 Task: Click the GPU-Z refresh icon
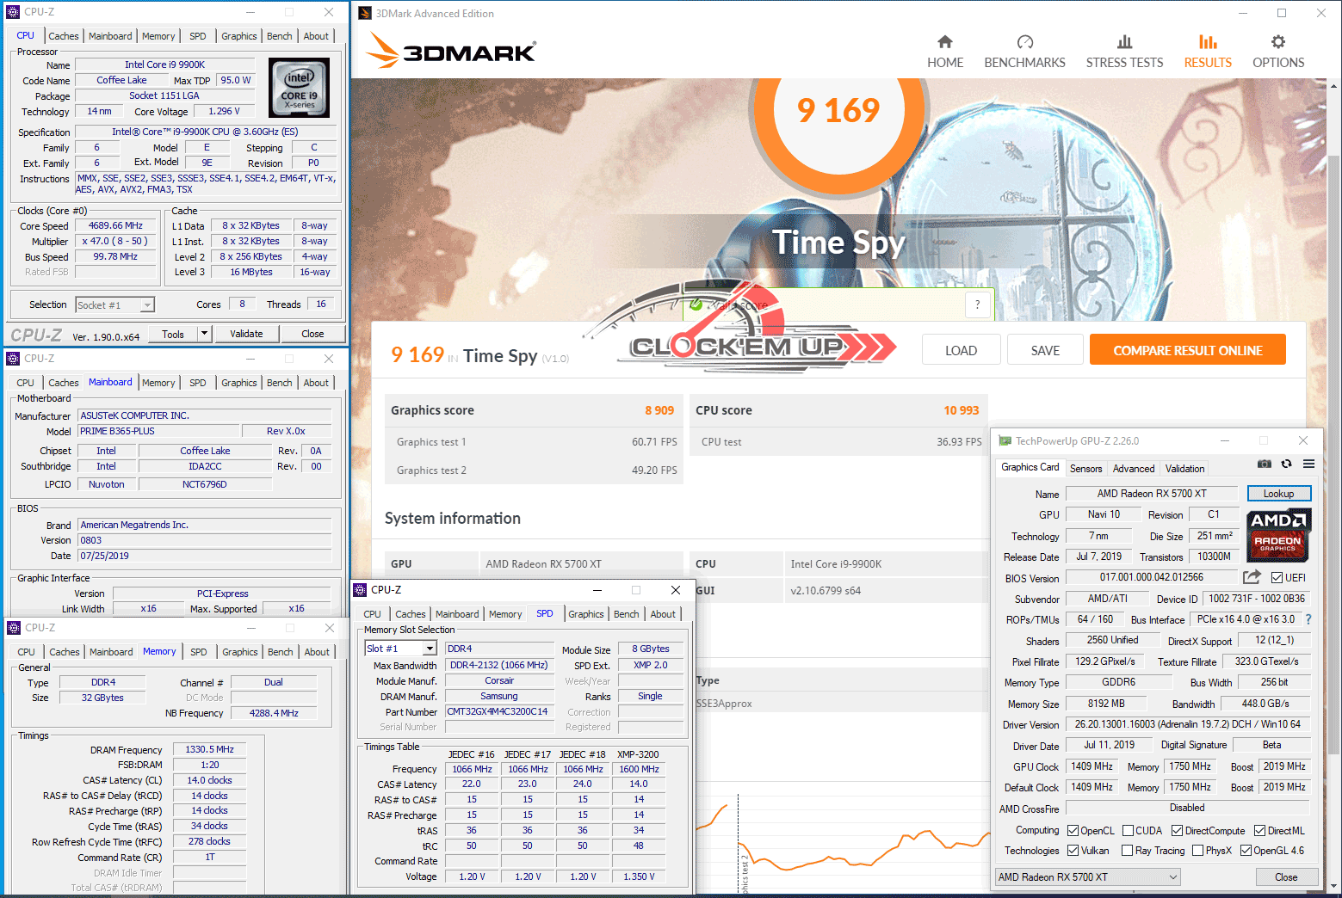(x=1286, y=464)
